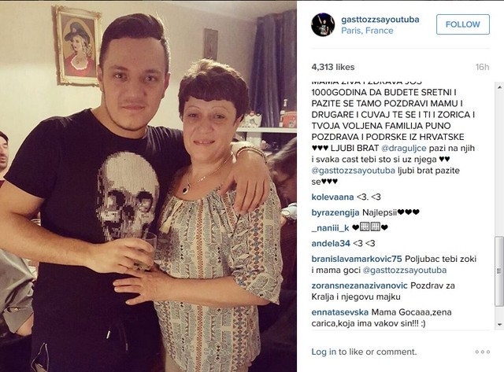504x372 pixels.
Task: Open the zoransnezanazivanovic commenter profile
Action: pyautogui.click(x=359, y=285)
